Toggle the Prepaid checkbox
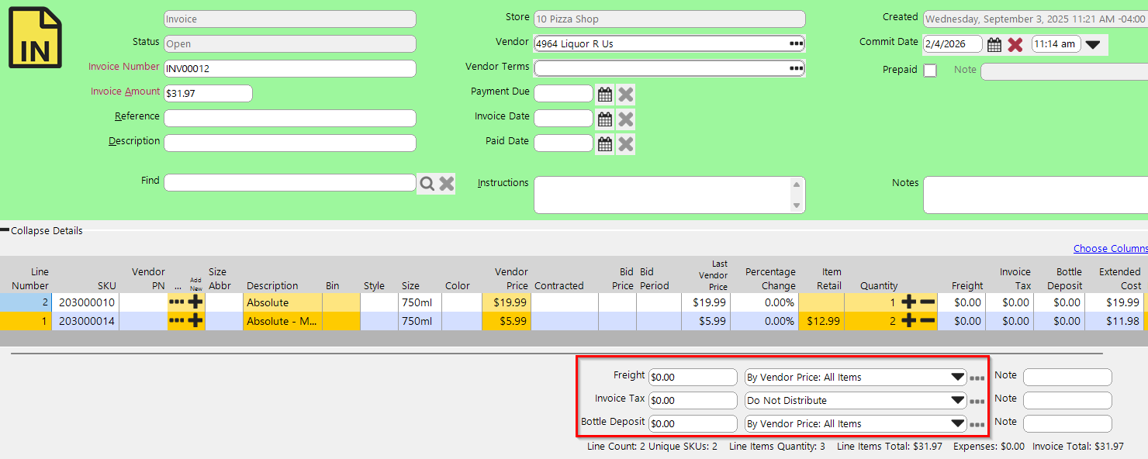 929,71
